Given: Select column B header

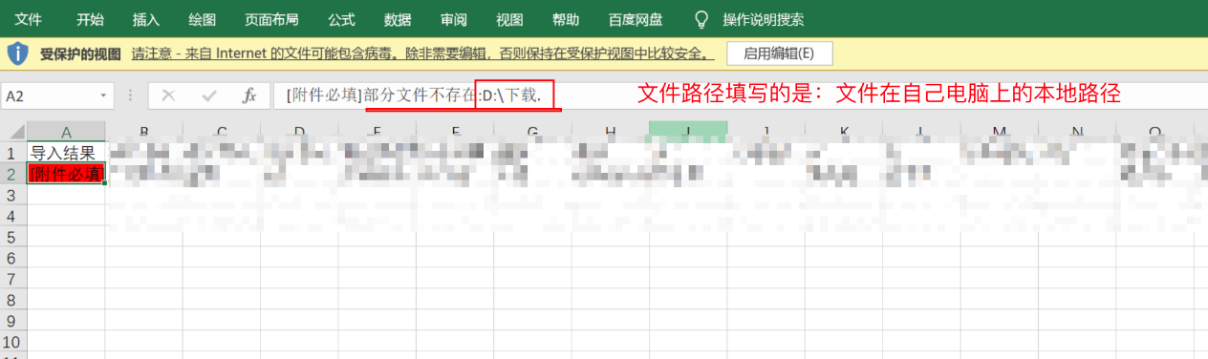Looking at the screenshot, I should coord(143,132).
